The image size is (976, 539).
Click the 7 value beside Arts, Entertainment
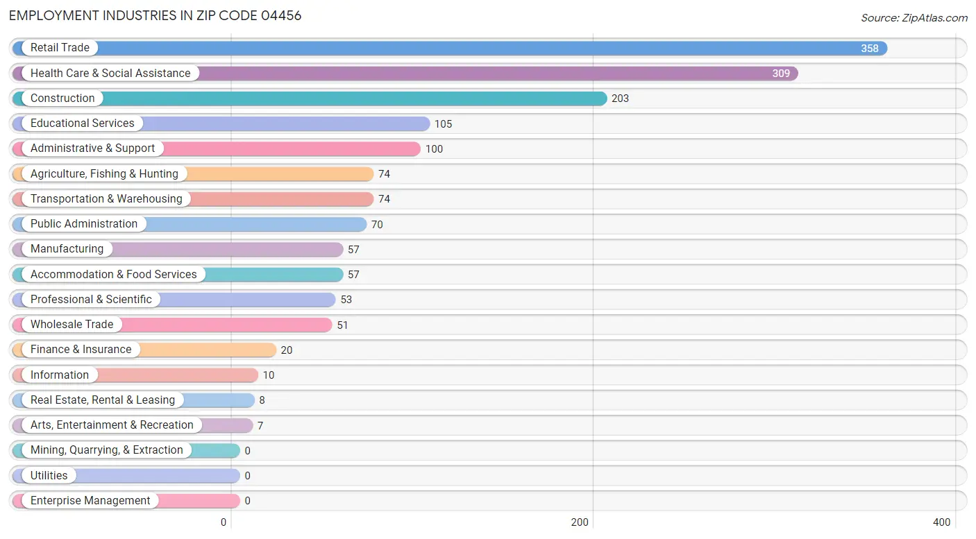coord(260,425)
